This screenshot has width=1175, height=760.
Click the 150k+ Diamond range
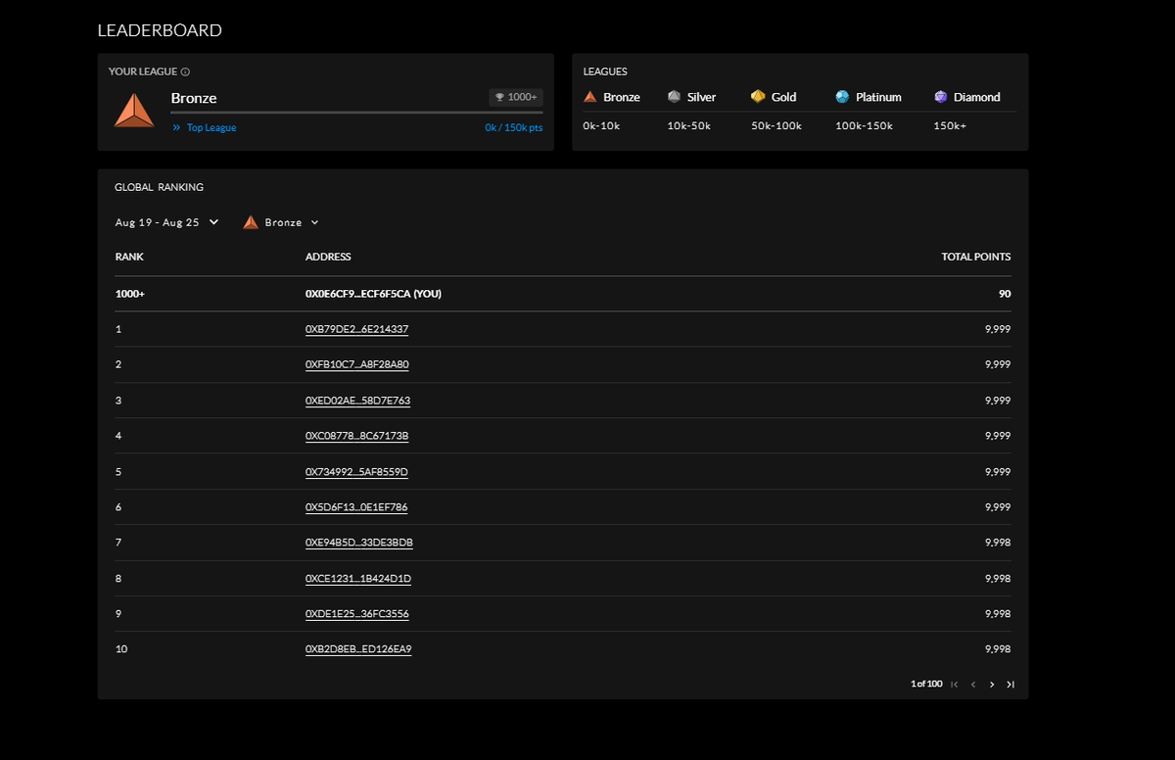950,126
